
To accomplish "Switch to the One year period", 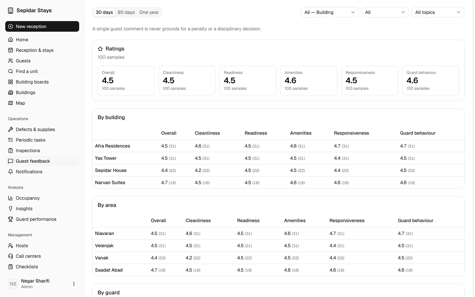I will click(x=149, y=12).
